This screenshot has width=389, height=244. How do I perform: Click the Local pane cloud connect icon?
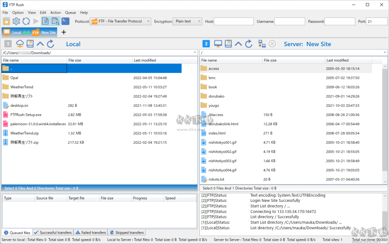pyautogui.click(x=20, y=44)
